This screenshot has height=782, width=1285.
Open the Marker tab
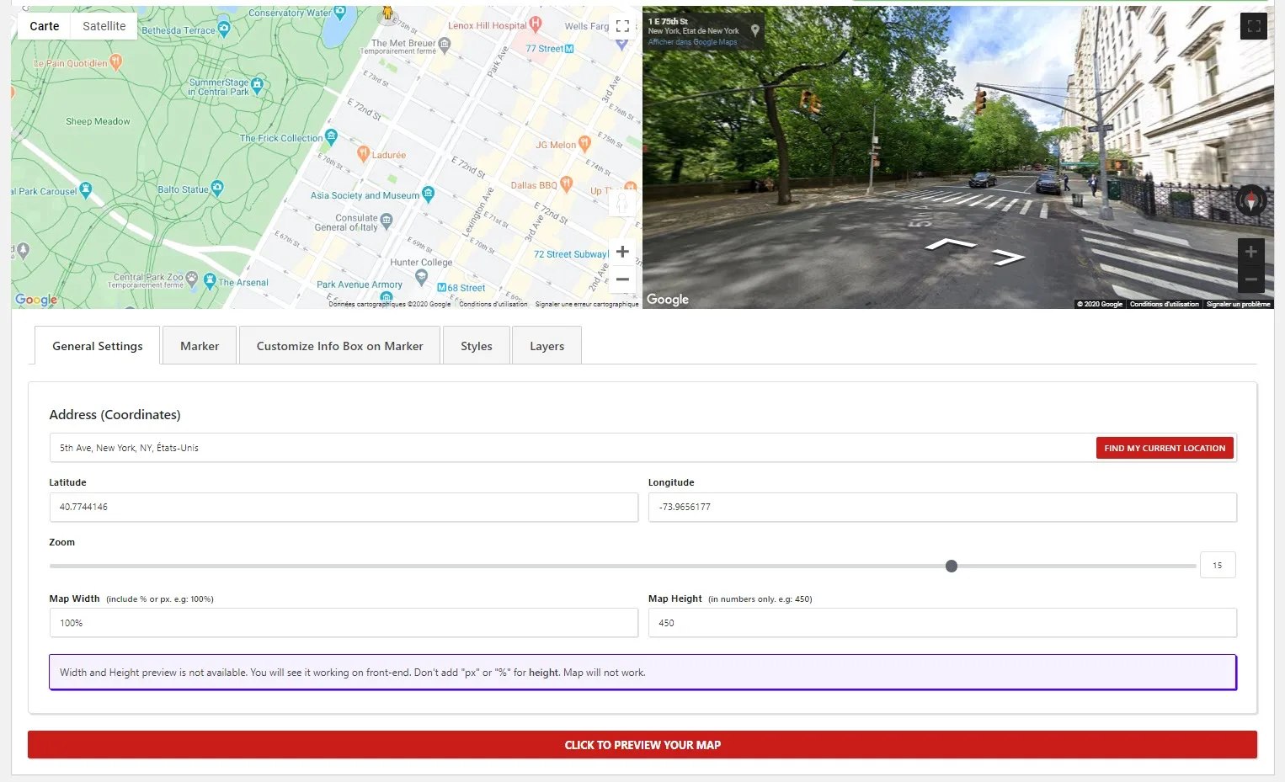(200, 346)
